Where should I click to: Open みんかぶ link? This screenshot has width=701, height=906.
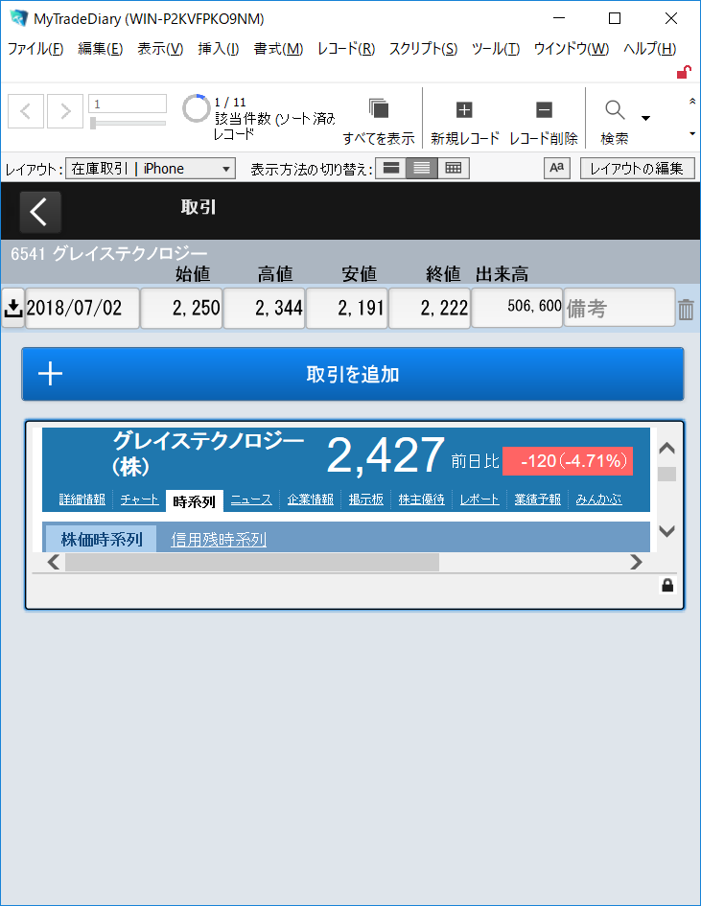[x=598, y=499]
